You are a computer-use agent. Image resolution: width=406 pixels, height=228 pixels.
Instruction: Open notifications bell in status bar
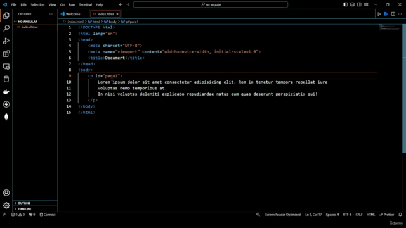(x=400, y=215)
